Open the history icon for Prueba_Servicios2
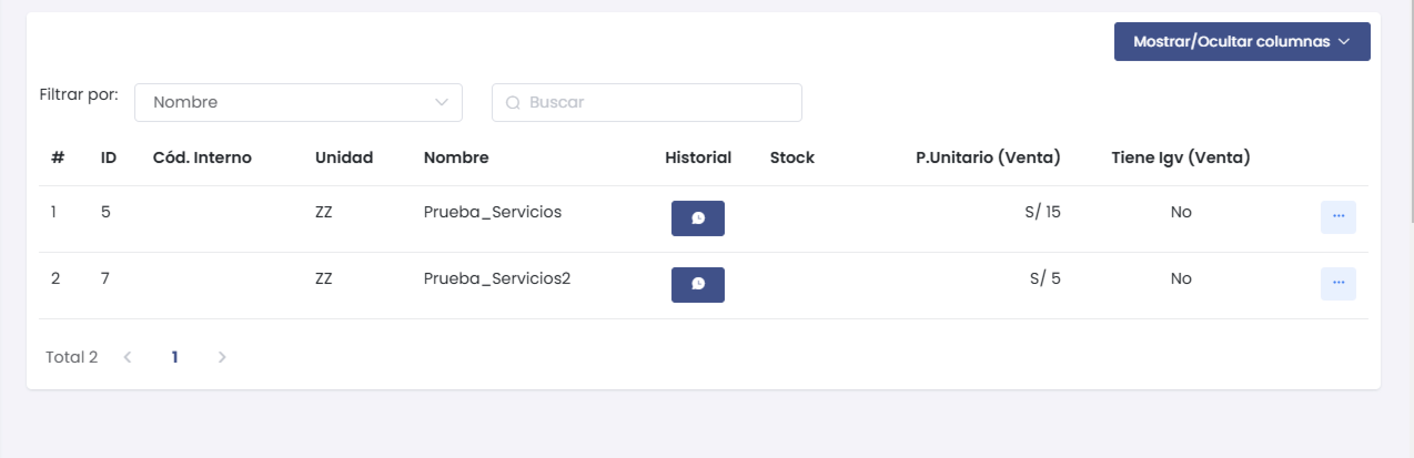The width and height of the screenshot is (1414, 458). pyautogui.click(x=698, y=285)
